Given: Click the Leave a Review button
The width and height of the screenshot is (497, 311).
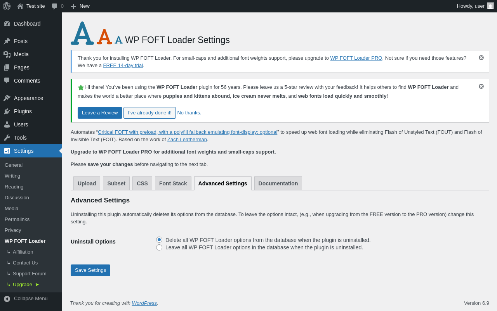Looking at the screenshot, I should (x=100, y=113).
